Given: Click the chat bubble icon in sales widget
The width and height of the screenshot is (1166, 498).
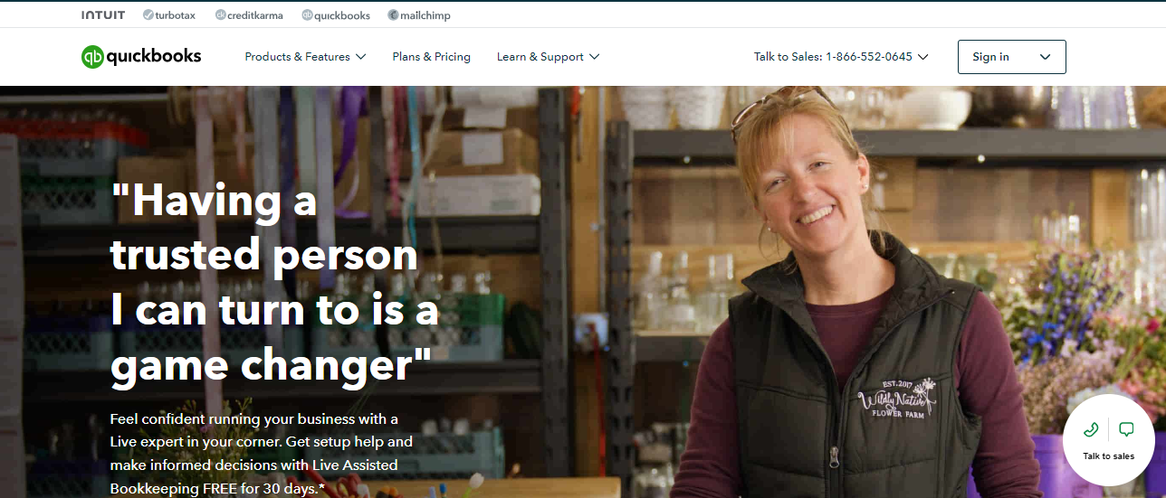Looking at the screenshot, I should [1126, 429].
